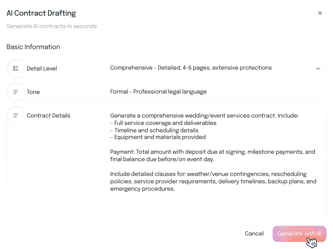Click 'Full service coverage and deliverables' line

coord(165,123)
